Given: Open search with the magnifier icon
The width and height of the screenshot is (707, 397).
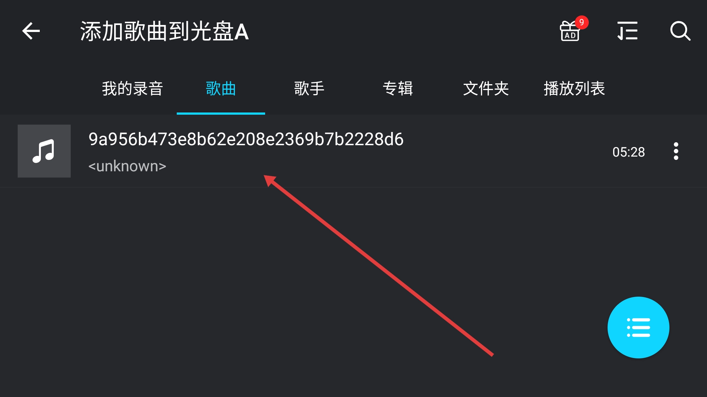Looking at the screenshot, I should (680, 31).
